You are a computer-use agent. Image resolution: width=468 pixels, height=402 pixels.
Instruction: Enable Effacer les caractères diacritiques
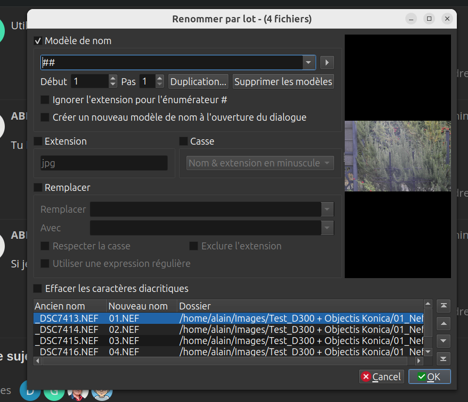tap(38, 289)
